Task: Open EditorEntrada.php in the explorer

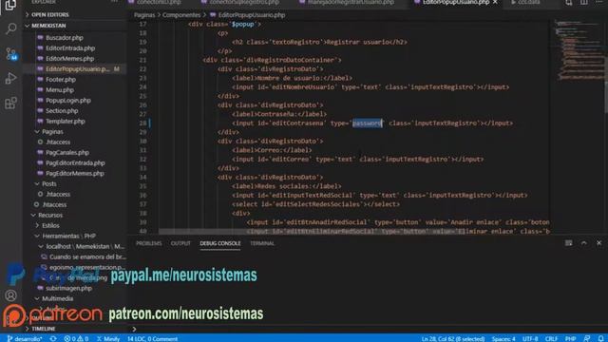Action: point(70,48)
